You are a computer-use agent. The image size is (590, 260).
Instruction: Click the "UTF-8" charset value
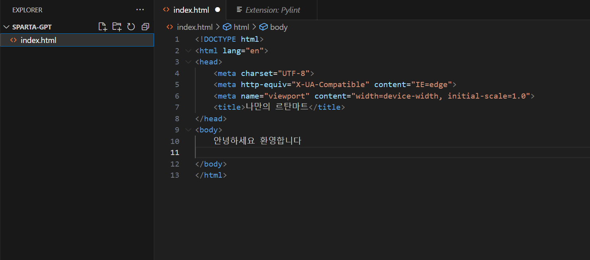294,74
